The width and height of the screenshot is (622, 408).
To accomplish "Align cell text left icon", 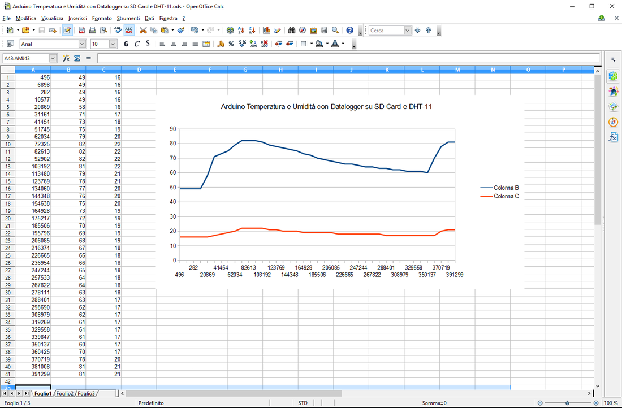I will pos(162,44).
